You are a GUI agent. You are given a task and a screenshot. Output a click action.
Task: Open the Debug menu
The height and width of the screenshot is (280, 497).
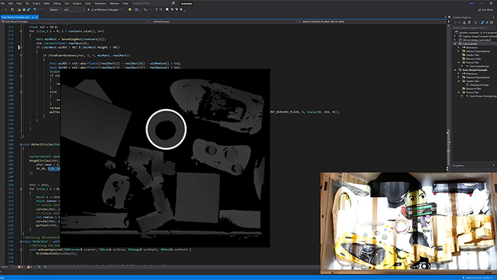pyautogui.click(x=57, y=4)
